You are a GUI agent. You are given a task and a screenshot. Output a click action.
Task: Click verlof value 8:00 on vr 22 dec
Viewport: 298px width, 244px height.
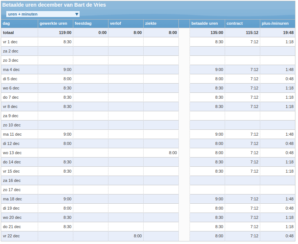coord(137,236)
